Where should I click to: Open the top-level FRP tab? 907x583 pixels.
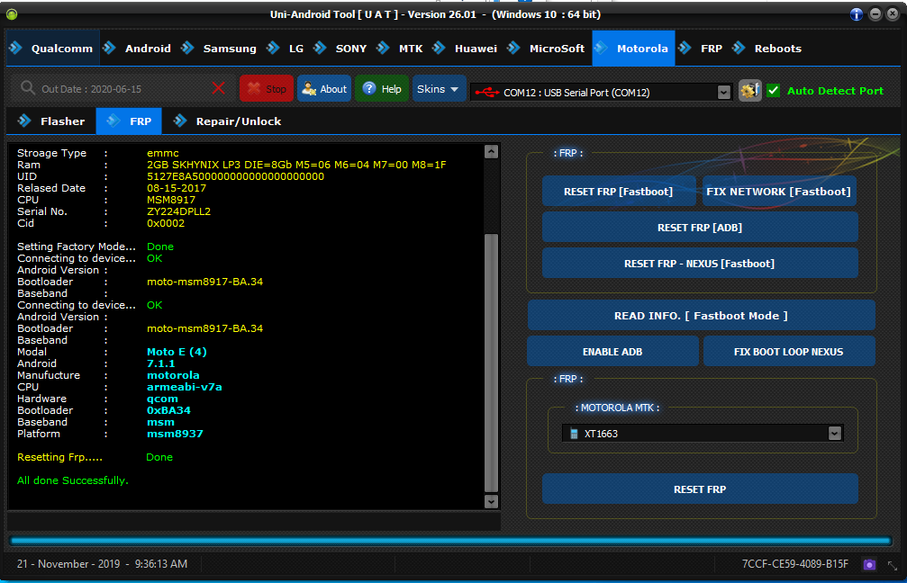702,49
